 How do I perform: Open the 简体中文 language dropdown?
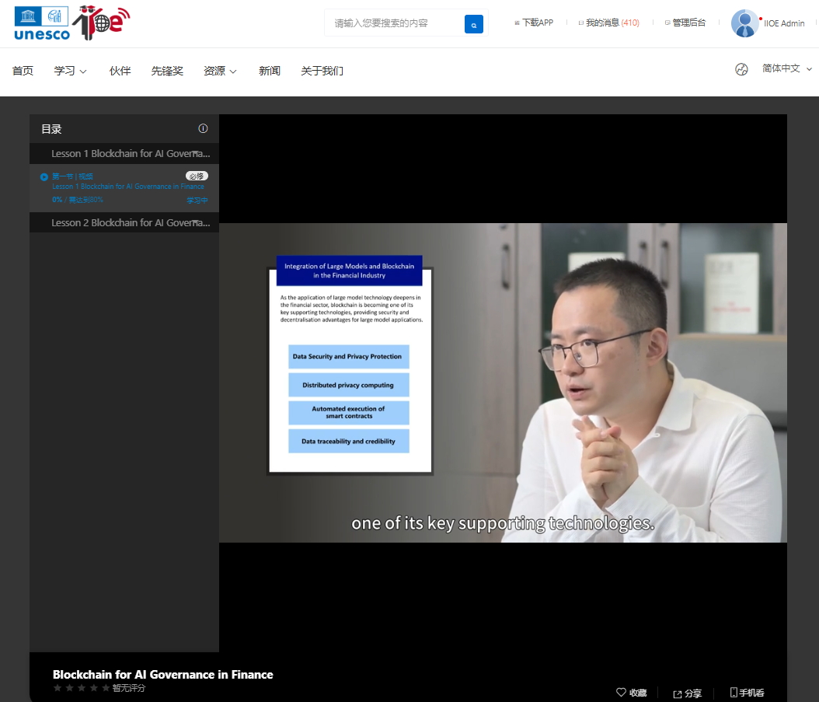pos(786,68)
